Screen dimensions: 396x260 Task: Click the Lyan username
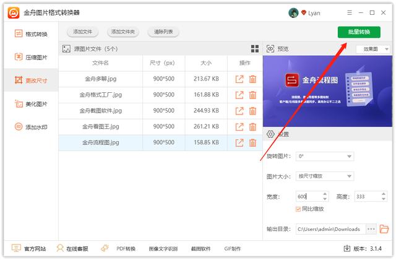pyautogui.click(x=314, y=13)
